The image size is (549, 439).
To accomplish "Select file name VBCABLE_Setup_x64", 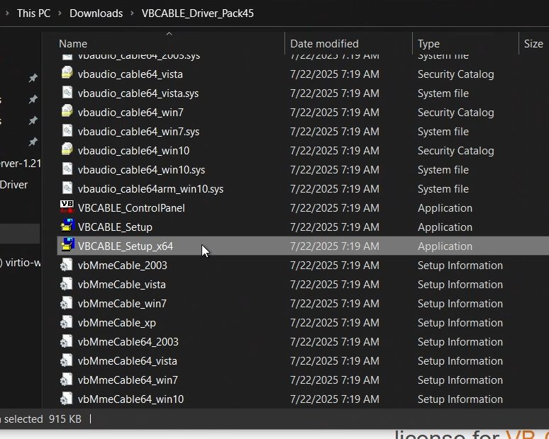I will tap(126, 246).
